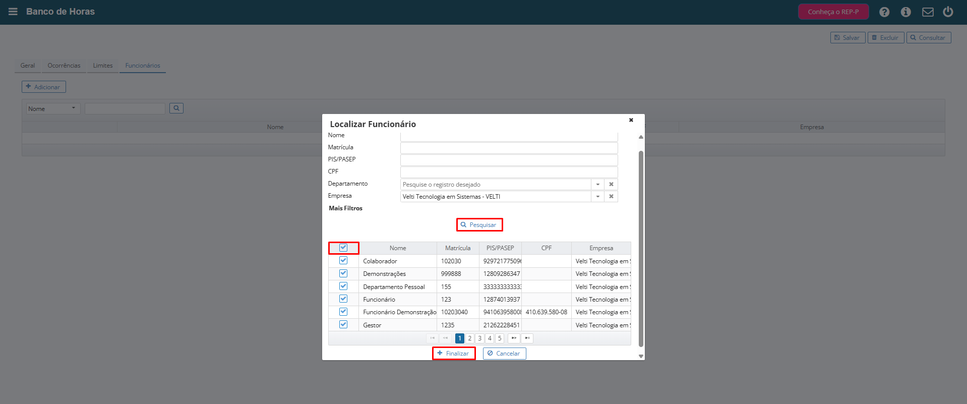Go to previous page pagination icon

coord(445,338)
